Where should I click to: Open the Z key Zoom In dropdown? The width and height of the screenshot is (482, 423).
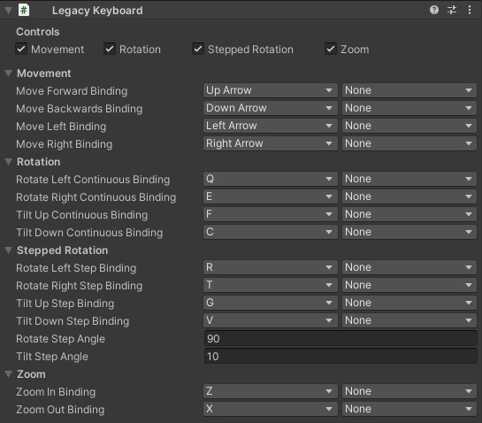[271, 391]
